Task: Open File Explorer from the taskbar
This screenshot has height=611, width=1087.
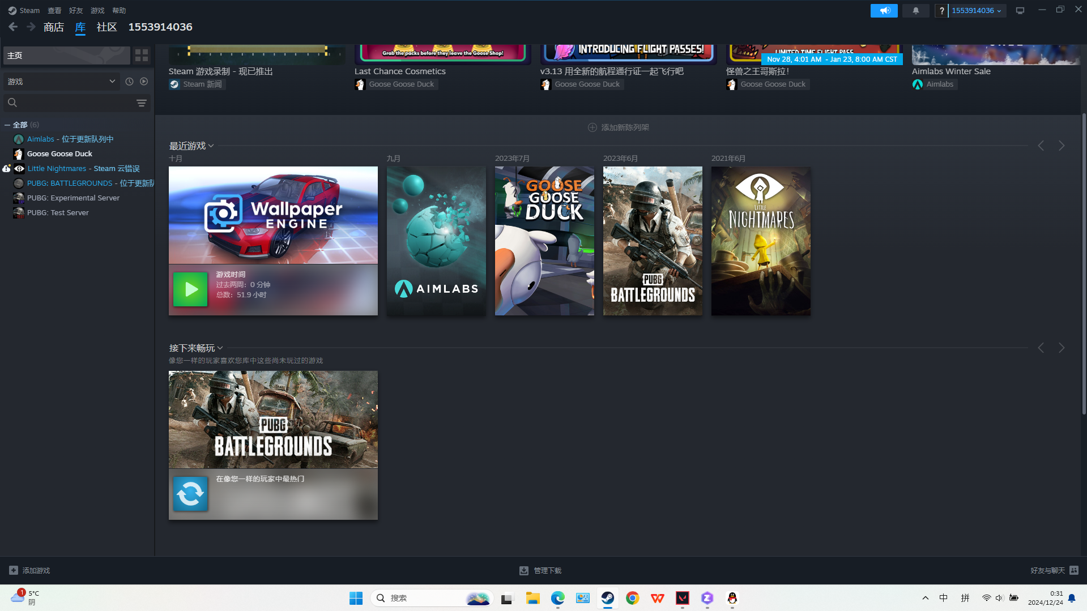Action: click(x=532, y=598)
